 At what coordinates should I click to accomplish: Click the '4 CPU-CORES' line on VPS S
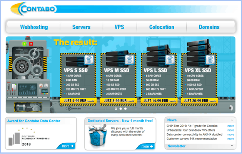click(x=73, y=76)
